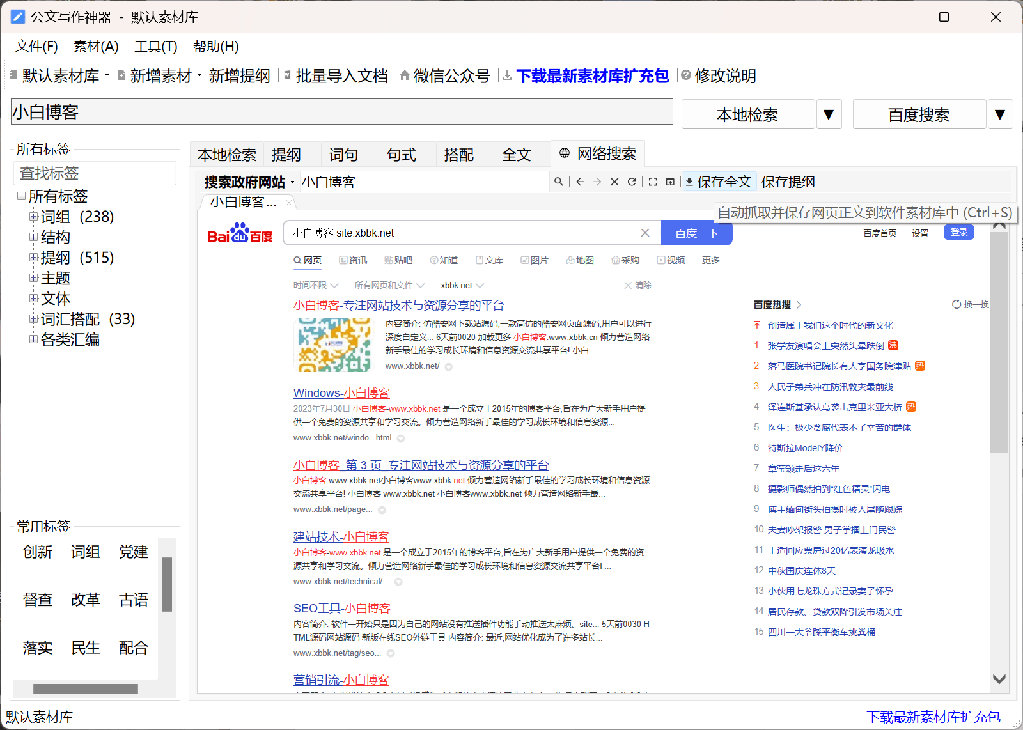The width and height of the screenshot is (1023, 730).
Task: Collapse the 所有标签 tree root
Action: click(x=21, y=196)
